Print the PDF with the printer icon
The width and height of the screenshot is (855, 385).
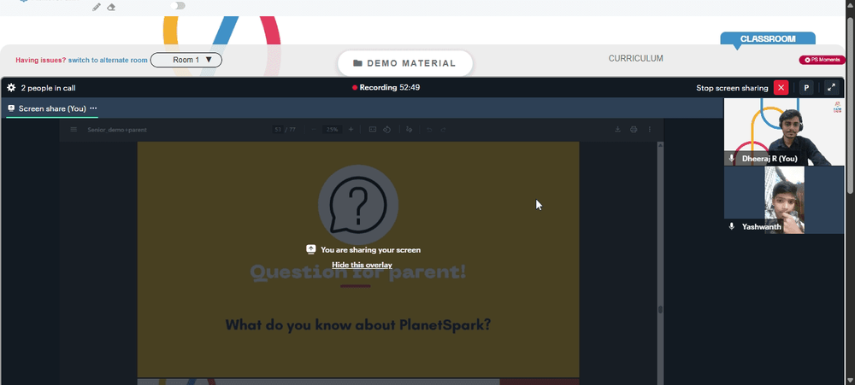pyautogui.click(x=633, y=130)
